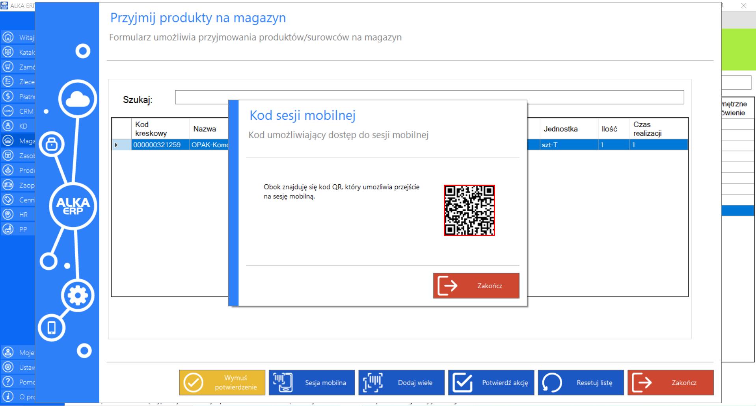Screen dimensions: 756x406
Task: Click the Sesja mobilna button
Action: [x=312, y=382]
